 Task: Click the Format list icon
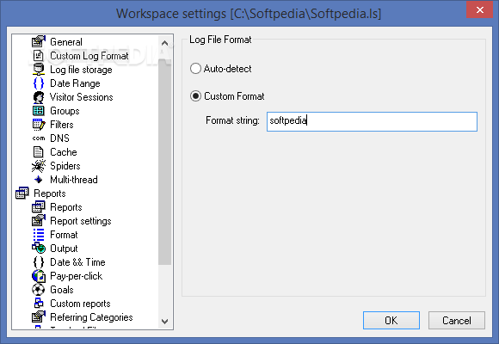[x=39, y=235]
